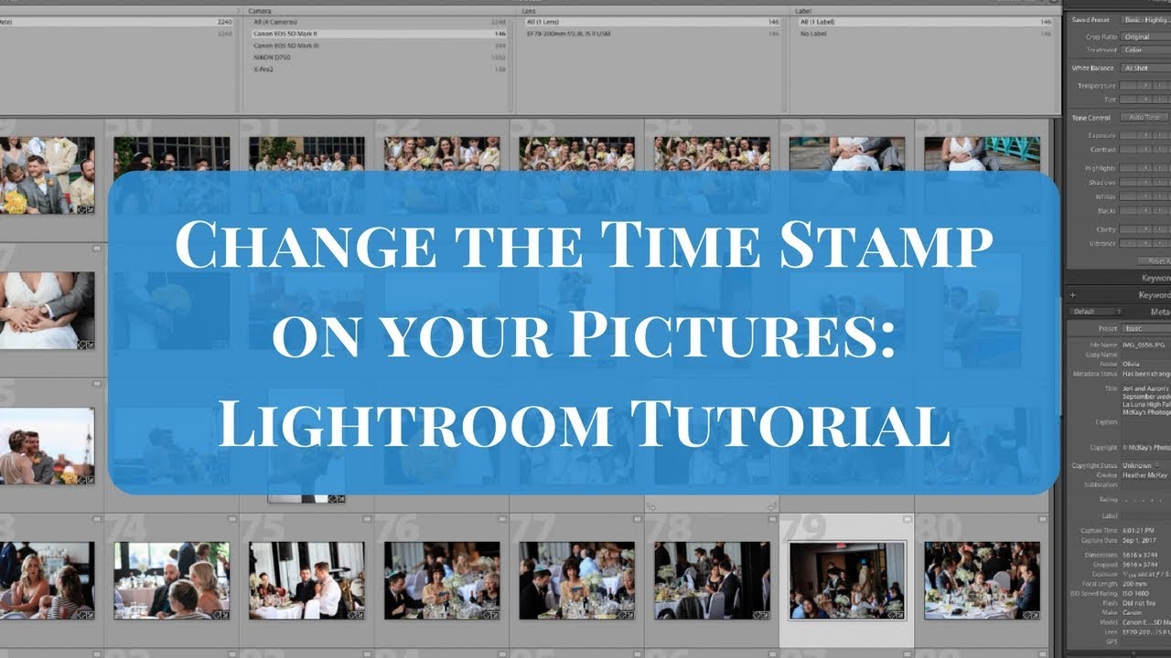Click the ISO 1600 speed rating value
Image resolution: width=1171 pixels, height=658 pixels.
1135,595
